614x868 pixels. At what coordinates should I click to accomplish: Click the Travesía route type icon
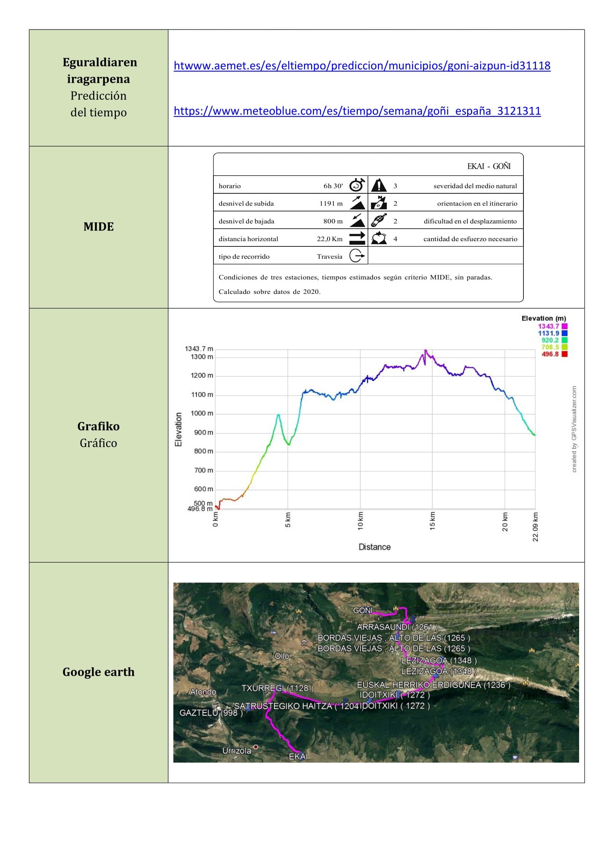tap(357, 256)
